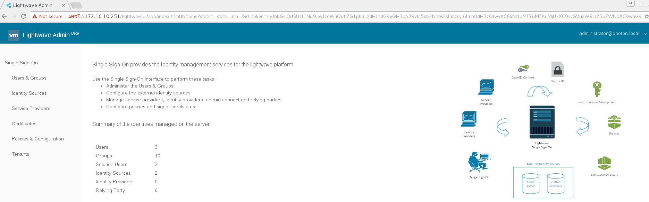Screen dimensions: 649x202
Task: Click the Identity Sources summary row label
Action: [x=113, y=173]
